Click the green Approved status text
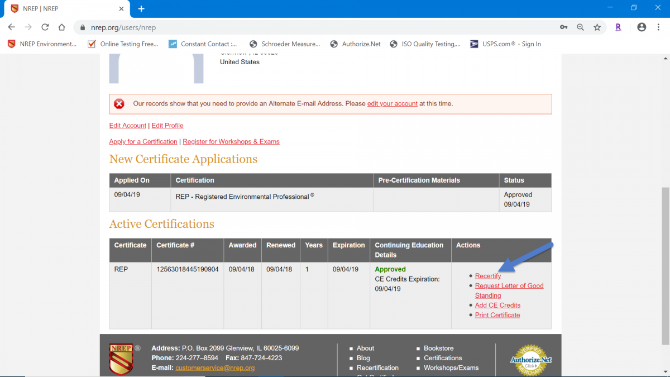The width and height of the screenshot is (670, 377). [390, 269]
